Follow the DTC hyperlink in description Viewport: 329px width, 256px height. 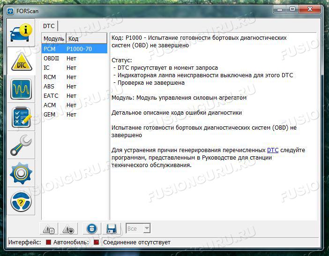point(273,150)
